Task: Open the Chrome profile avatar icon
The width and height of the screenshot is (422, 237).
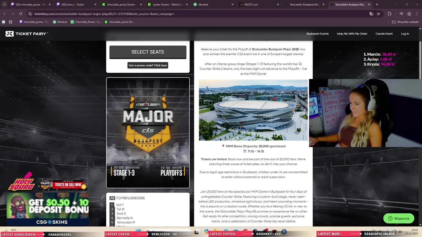Action: pos(409,14)
